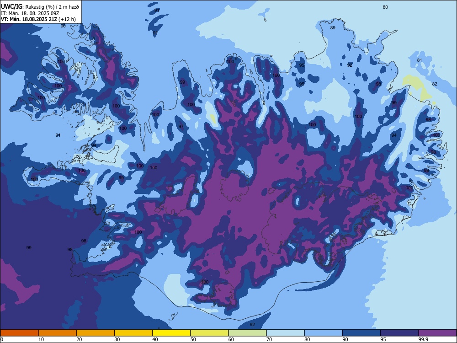The width and height of the screenshot is (457, 343).
Task: Click the legend tick label '10'
Action: coord(41,339)
